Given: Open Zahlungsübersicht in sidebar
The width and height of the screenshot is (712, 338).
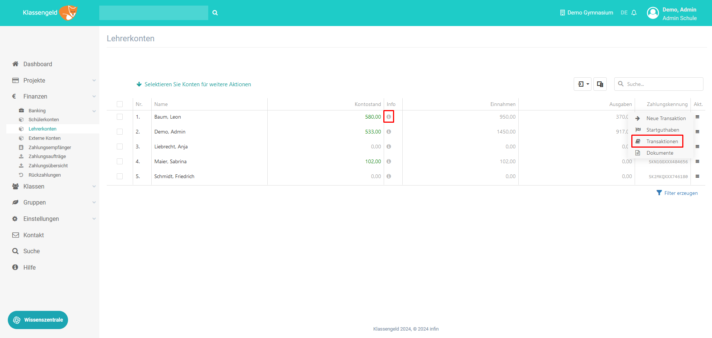Looking at the screenshot, I should (48, 166).
